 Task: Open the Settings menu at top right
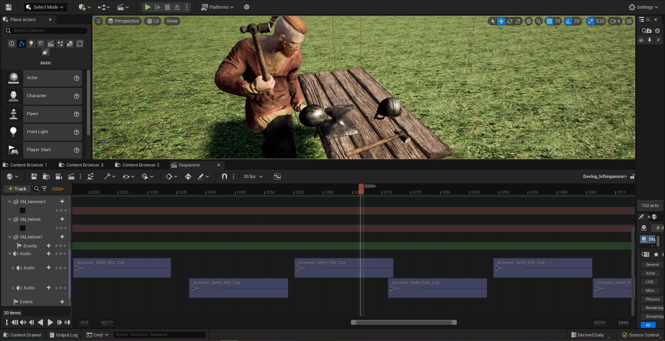click(x=644, y=7)
